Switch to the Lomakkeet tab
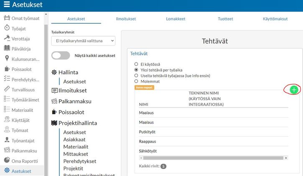The height and width of the screenshot is (176, 303). (x=177, y=19)
